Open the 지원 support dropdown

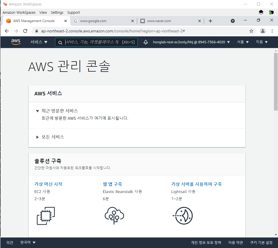261,42
